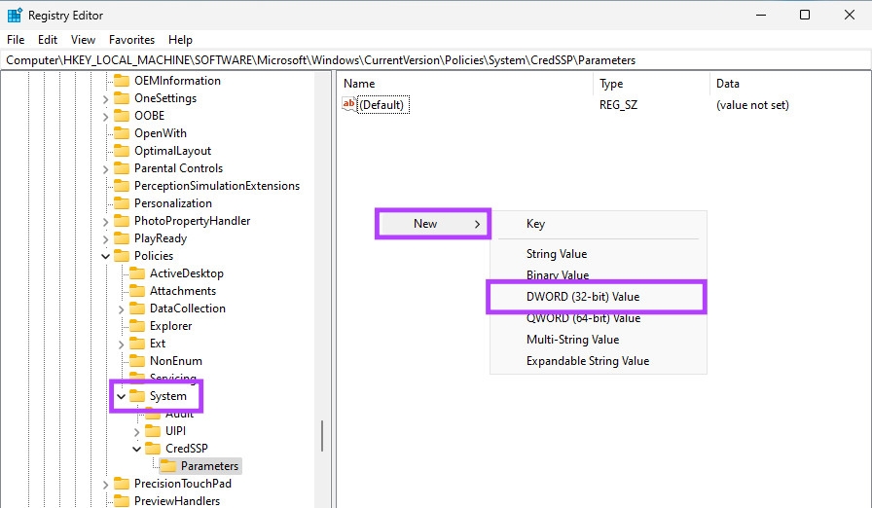Click the Registry Editor app icon in title bar
Viewport: 872px width, 508px height.
tap(15, 15)
